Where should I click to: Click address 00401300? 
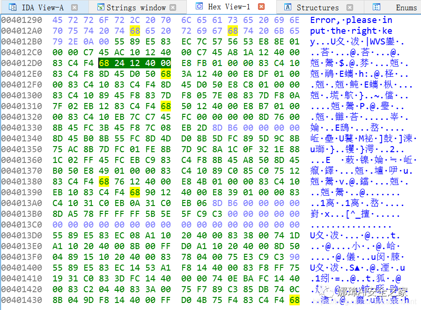coord(22,95)
